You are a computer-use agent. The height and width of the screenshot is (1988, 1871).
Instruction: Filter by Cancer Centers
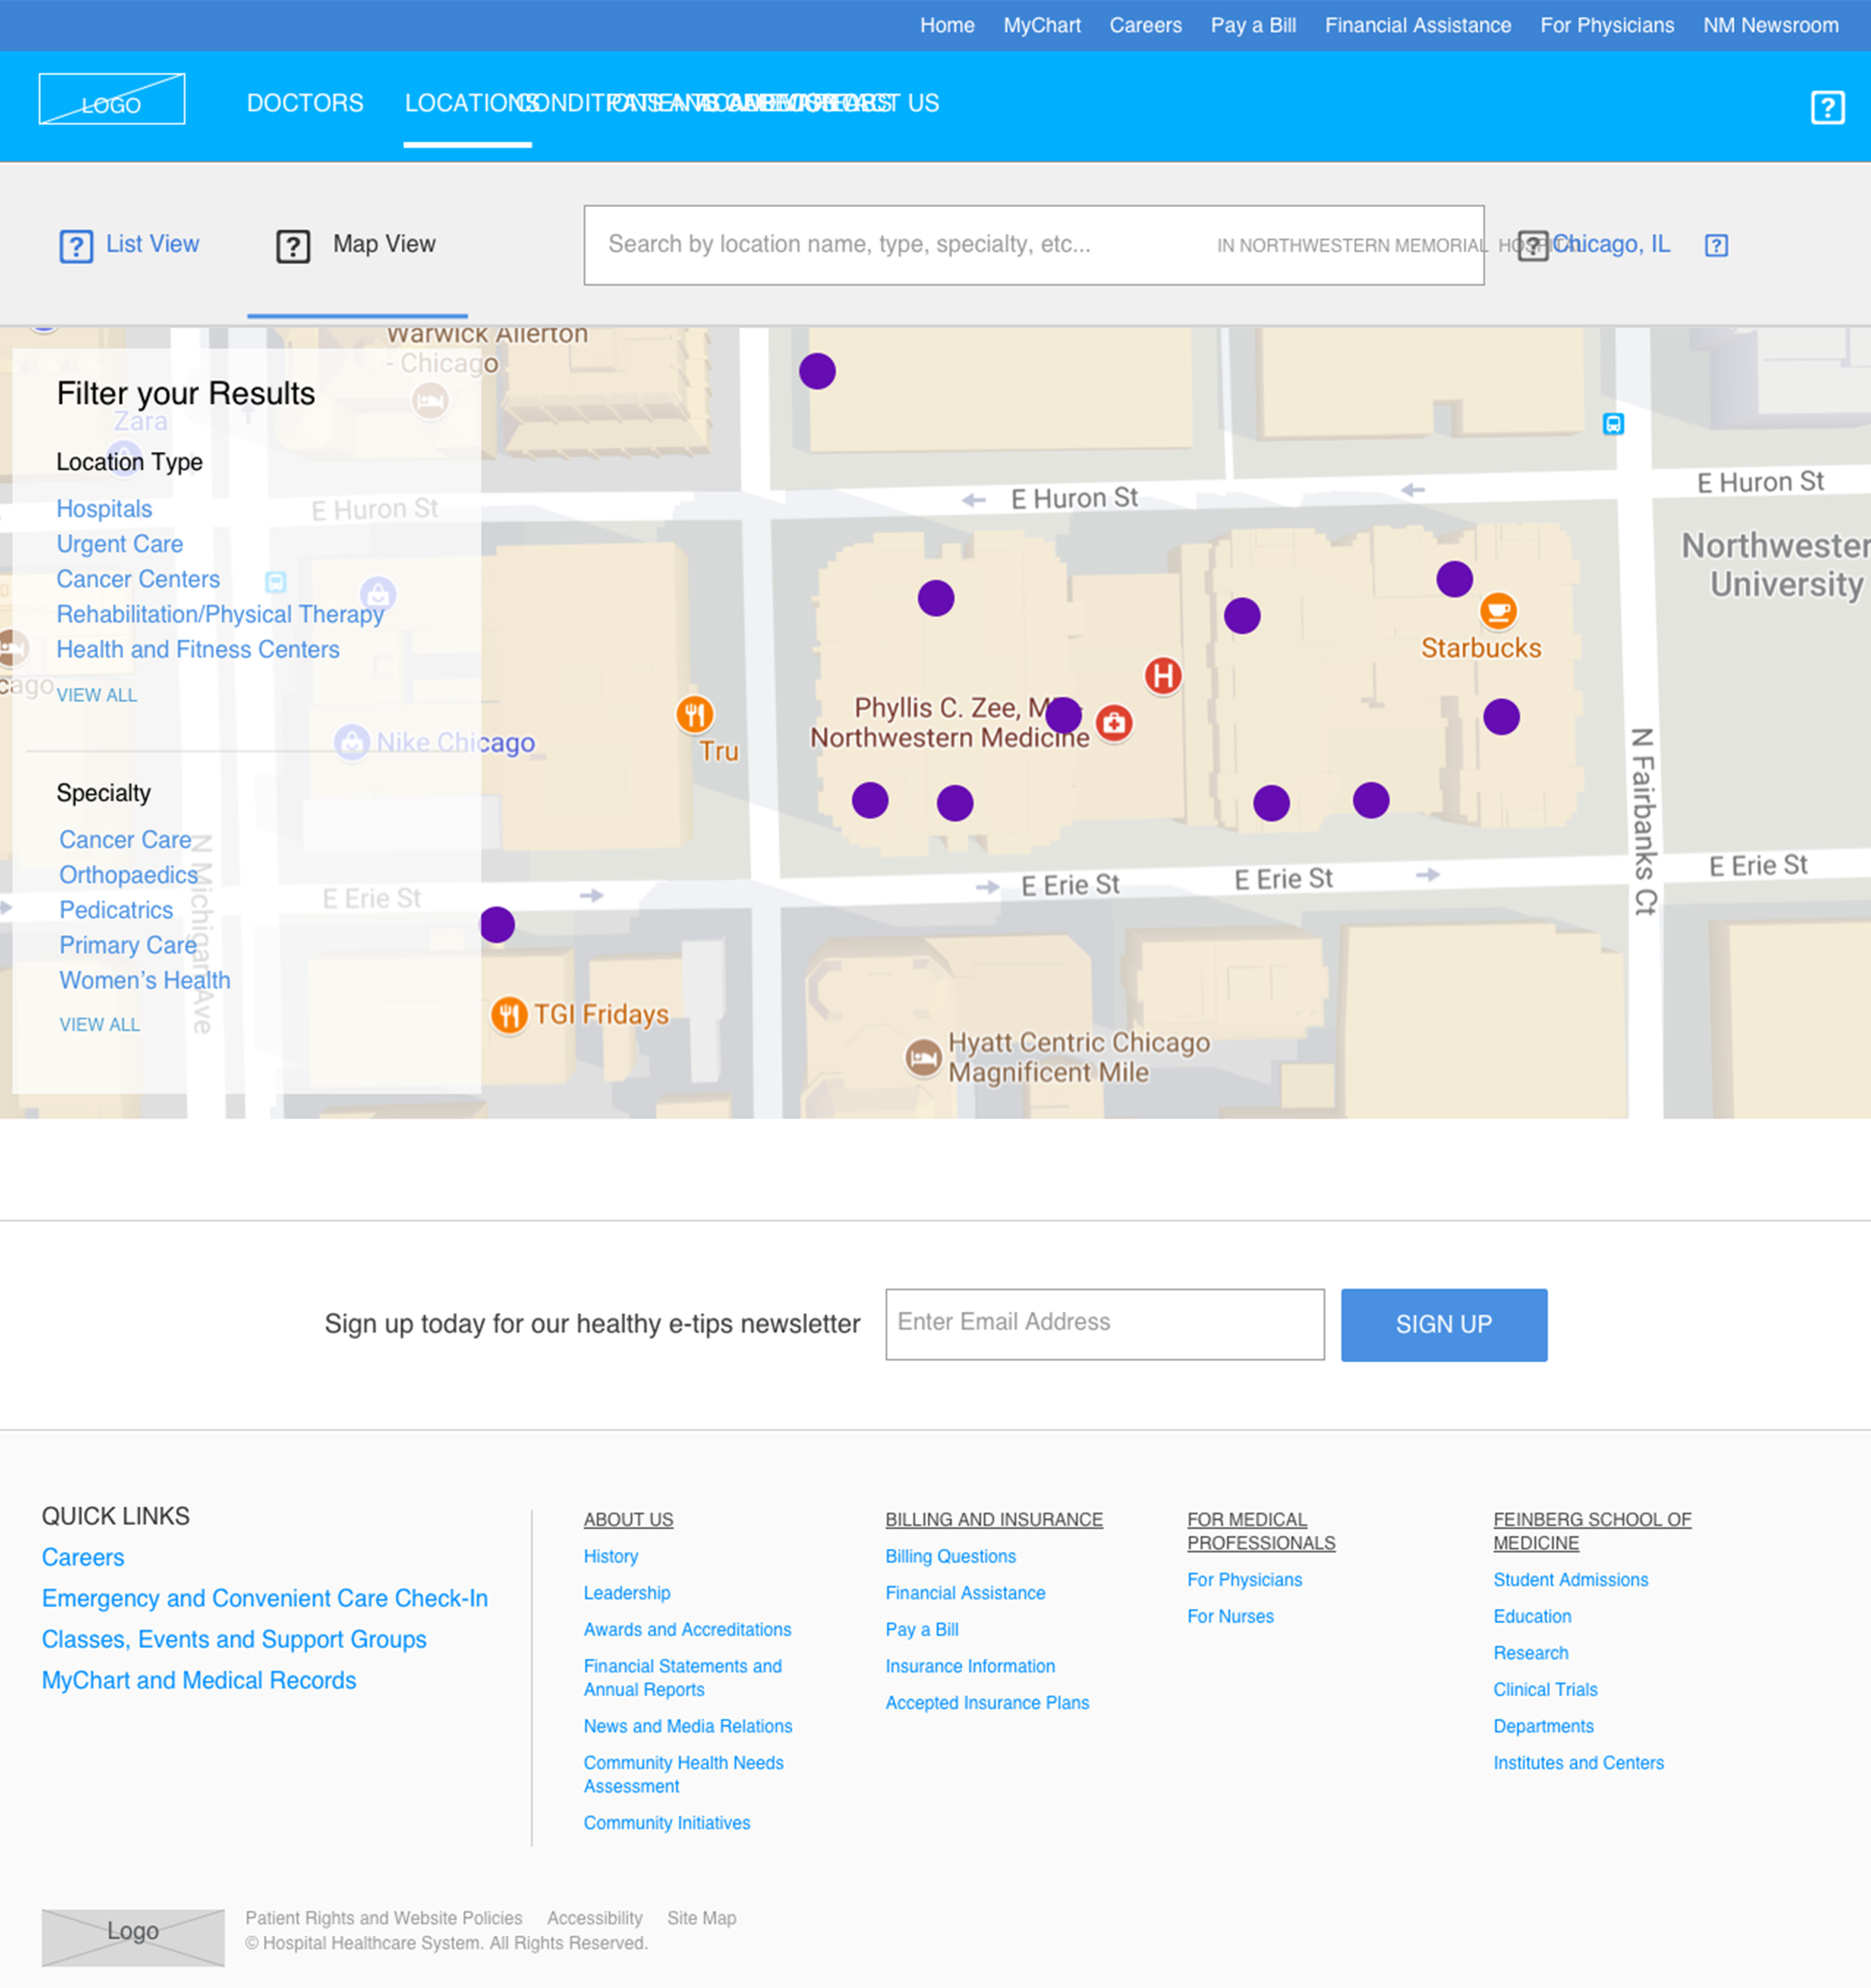[138, 579]
